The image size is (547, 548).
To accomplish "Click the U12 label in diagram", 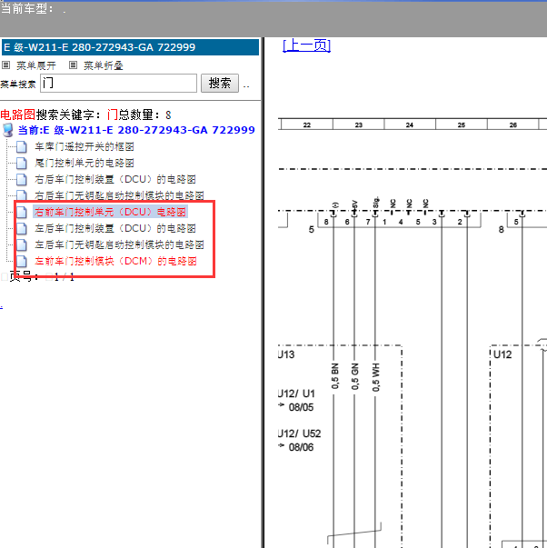I will click(502, 354).
